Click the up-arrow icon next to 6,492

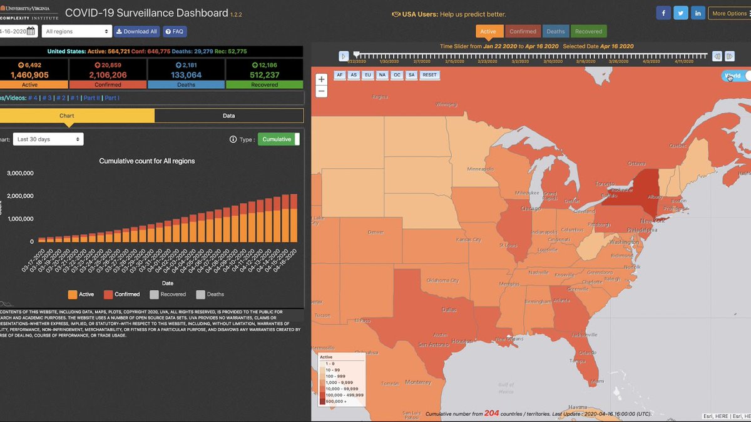click(20, 64)
